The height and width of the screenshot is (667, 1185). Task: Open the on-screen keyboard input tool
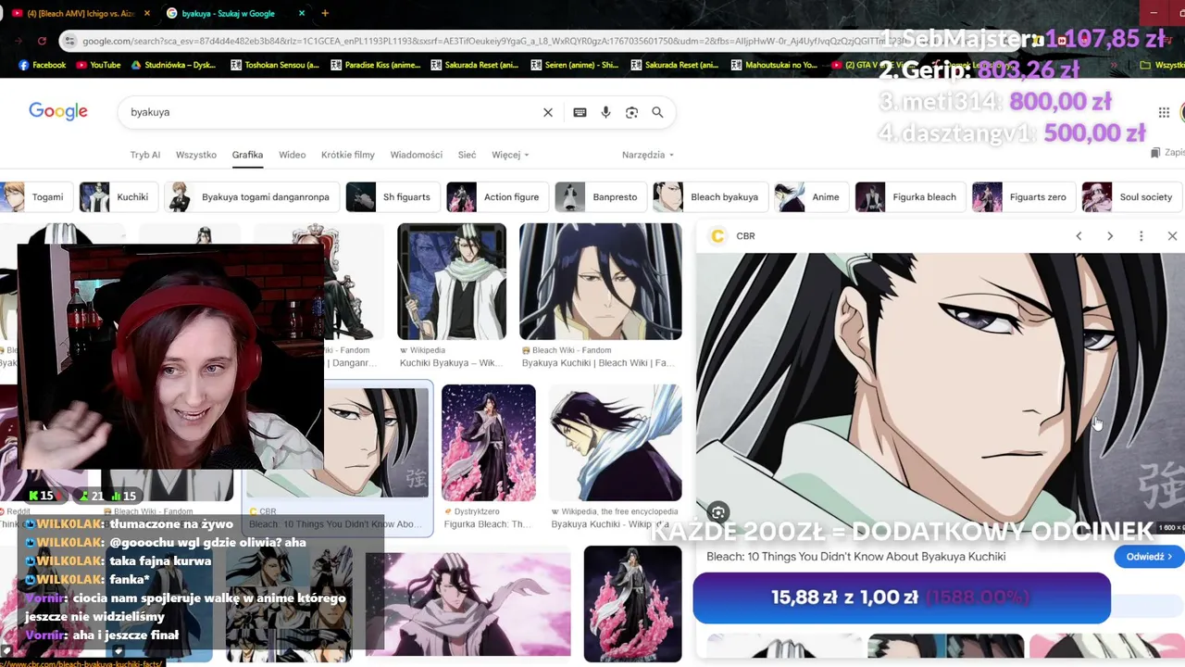point(580,112)
